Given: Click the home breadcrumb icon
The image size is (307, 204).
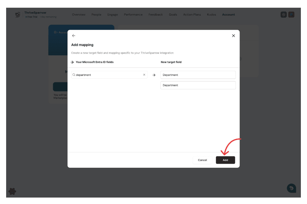Looking at the screenshot, I should pos(55,32).
